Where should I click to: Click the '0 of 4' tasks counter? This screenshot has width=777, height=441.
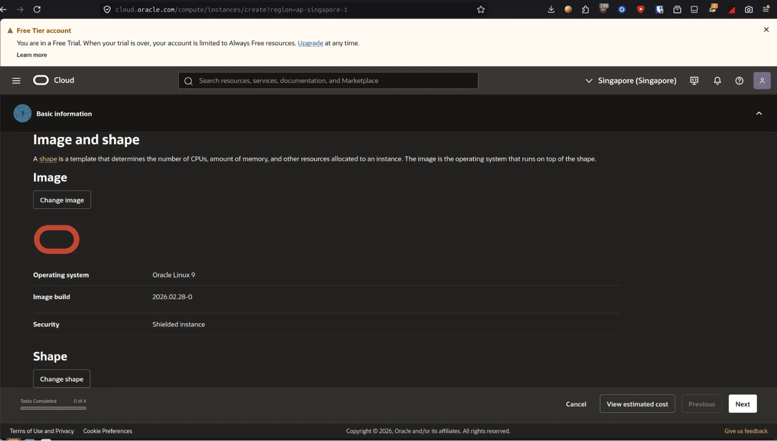point(80,401)
